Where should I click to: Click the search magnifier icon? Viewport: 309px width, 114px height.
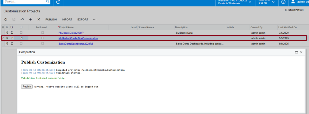(x=48, y=2)
